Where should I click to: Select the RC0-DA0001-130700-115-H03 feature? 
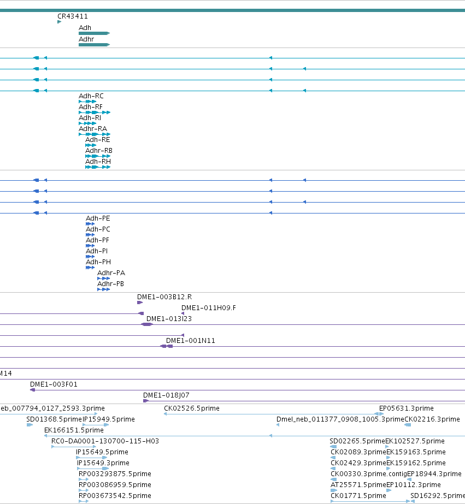(74, 447)
